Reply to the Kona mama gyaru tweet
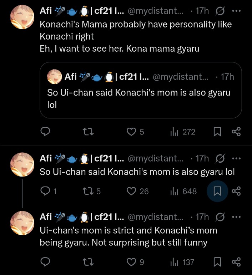The width and height of the screenshot is (252, 275). coord(45,132)
